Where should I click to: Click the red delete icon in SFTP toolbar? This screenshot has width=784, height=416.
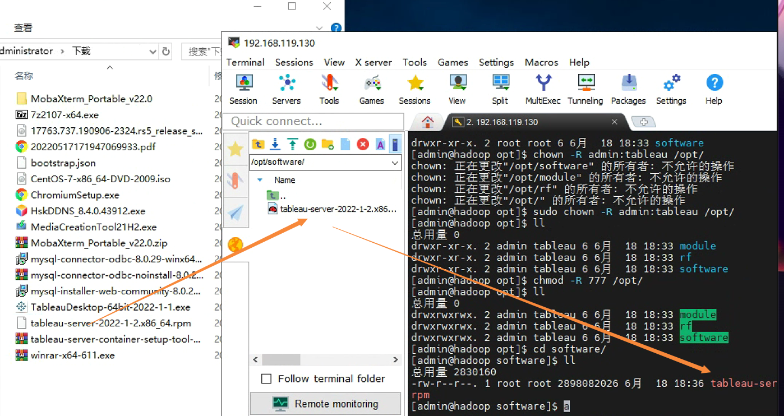[363, 145]
